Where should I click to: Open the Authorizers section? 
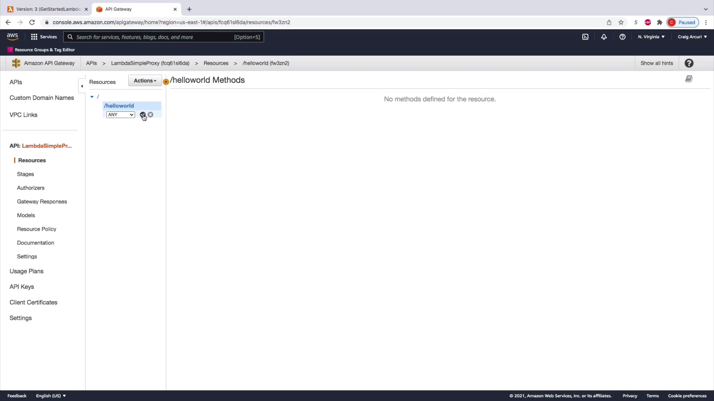pyautogui.click(x=31, y=188)
